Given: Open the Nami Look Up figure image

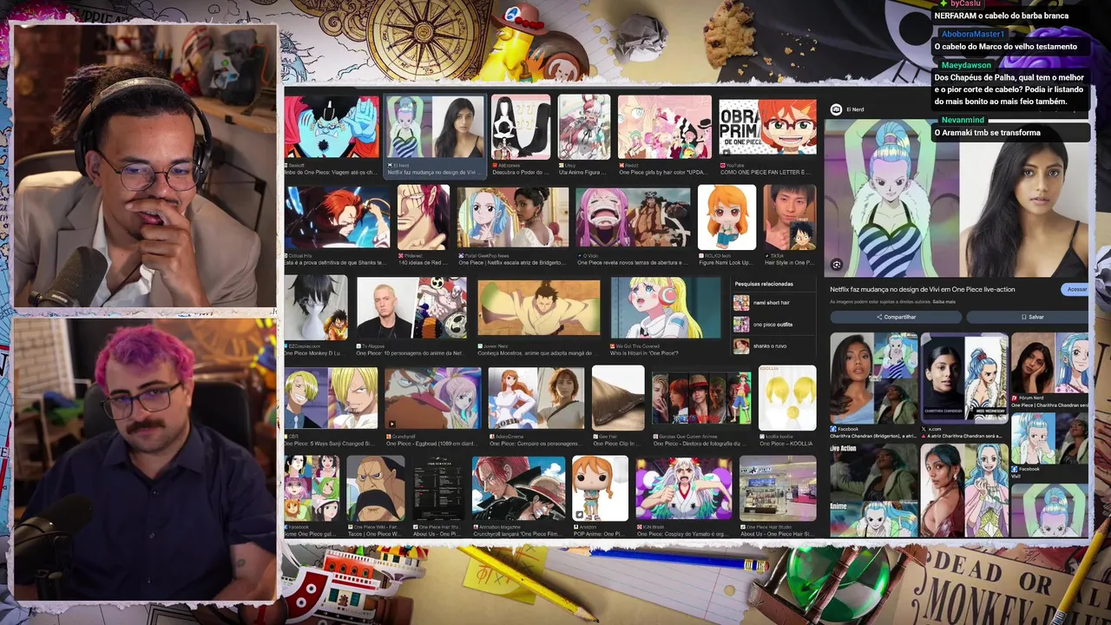Looking at the screenshot, I should pos(727,217).
